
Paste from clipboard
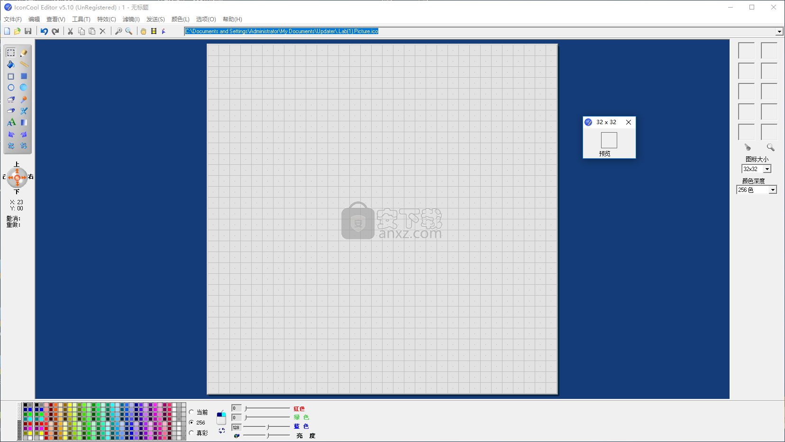(x=92, y=31)
